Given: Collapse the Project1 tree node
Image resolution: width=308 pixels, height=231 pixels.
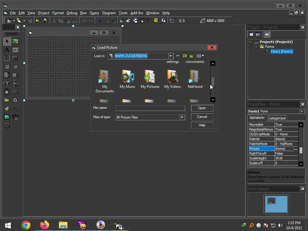Looking at the screenshot, I should 251,42.
